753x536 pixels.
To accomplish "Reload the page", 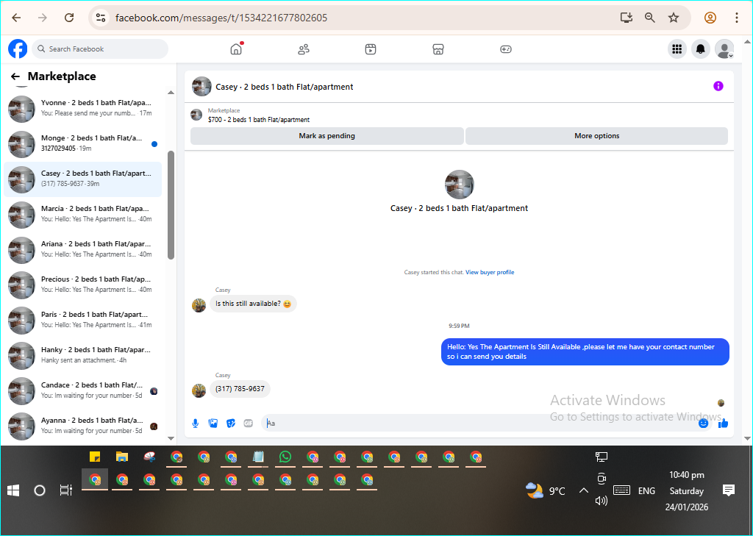I will pyautogui.click(x=69, y=18).
